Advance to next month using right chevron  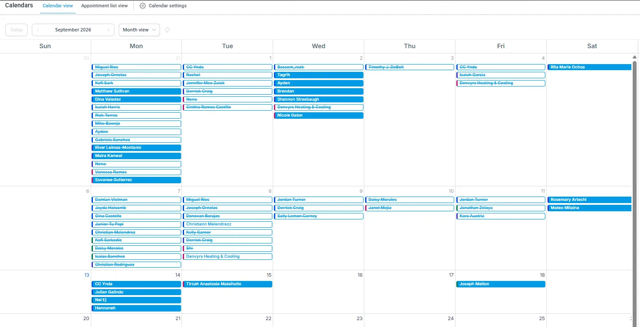108,30
